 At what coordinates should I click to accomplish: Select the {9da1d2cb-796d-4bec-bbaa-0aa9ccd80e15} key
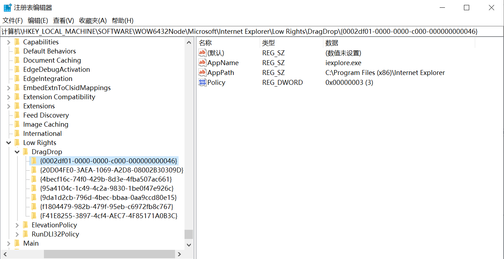click(108, 197)
